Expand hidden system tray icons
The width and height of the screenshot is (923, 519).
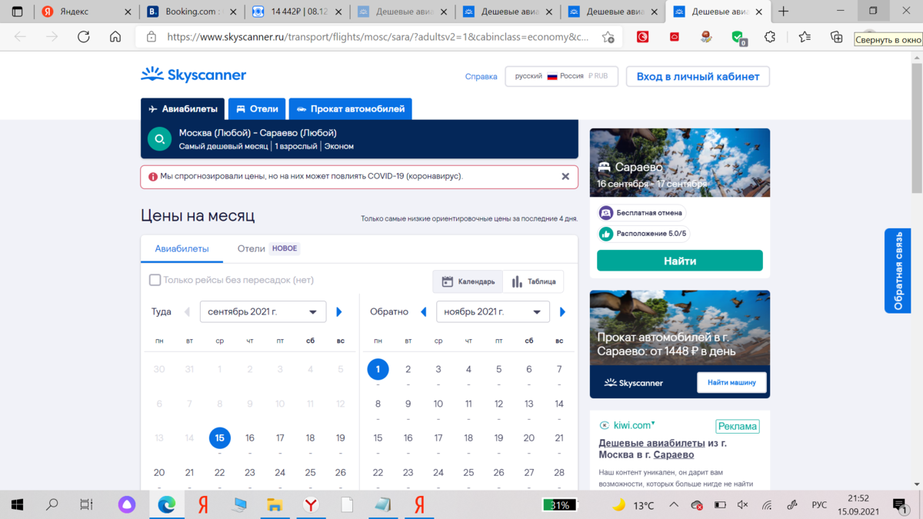[x=674, y=505]
